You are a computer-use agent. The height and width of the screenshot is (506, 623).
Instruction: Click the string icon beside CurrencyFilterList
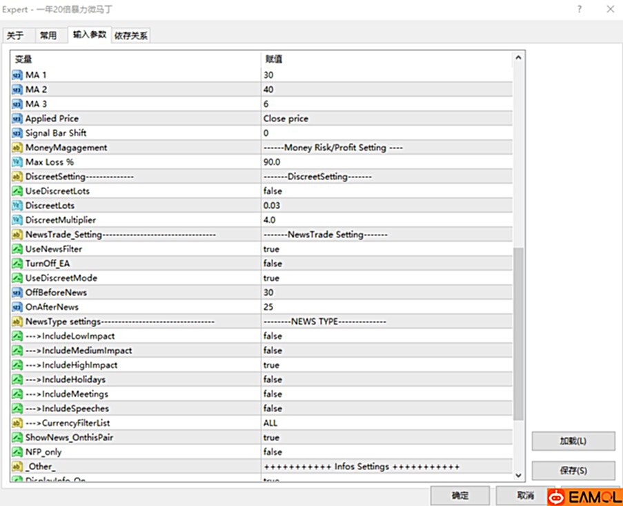point(17,423)
